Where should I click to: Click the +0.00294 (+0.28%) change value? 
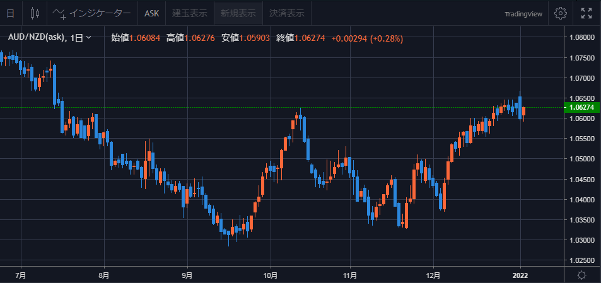point(367,38)
